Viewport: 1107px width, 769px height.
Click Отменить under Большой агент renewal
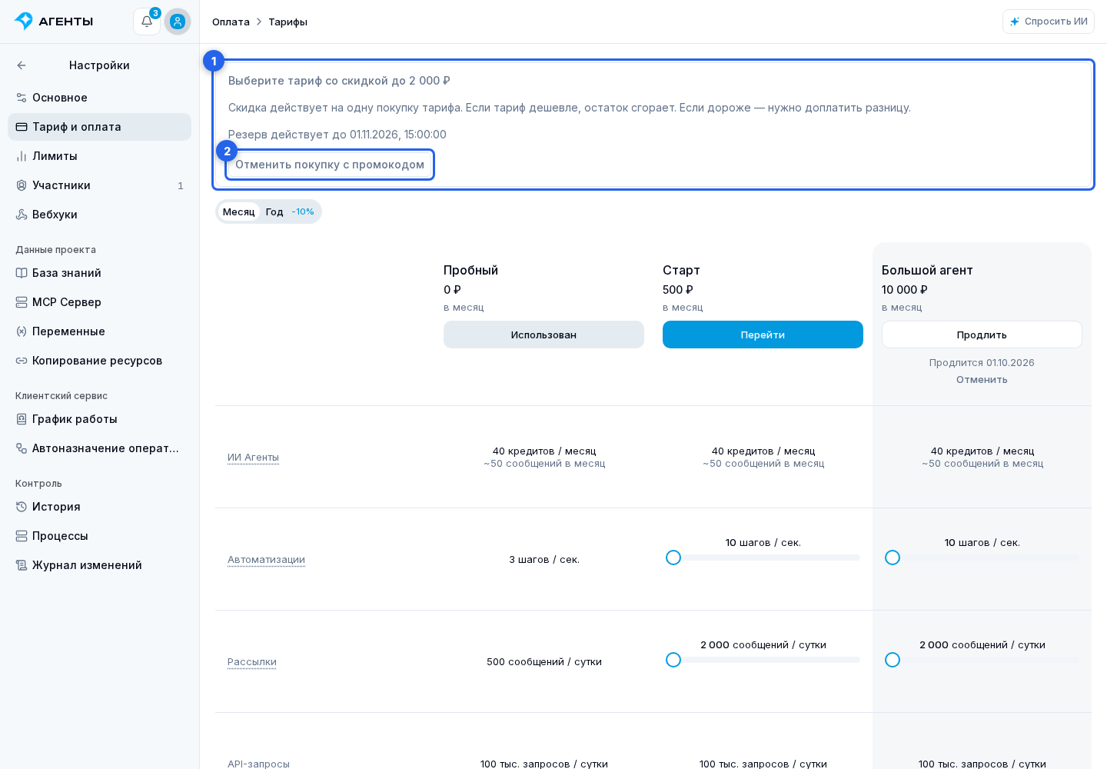(982, 380)
